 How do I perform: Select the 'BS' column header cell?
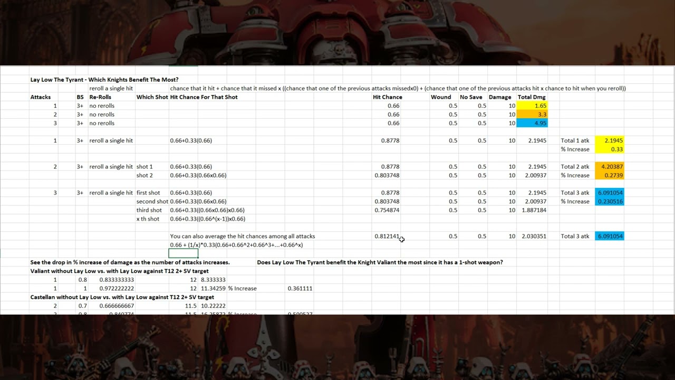80,97
